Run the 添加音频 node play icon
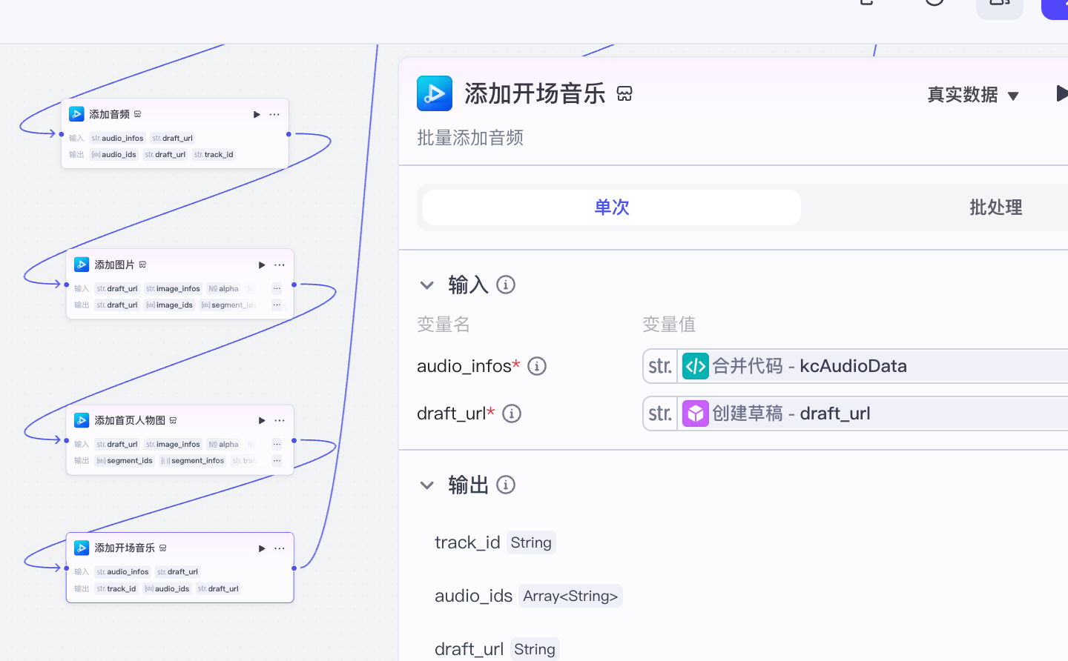This screenshot has height=661, width=1068. (x=257, y=115)
